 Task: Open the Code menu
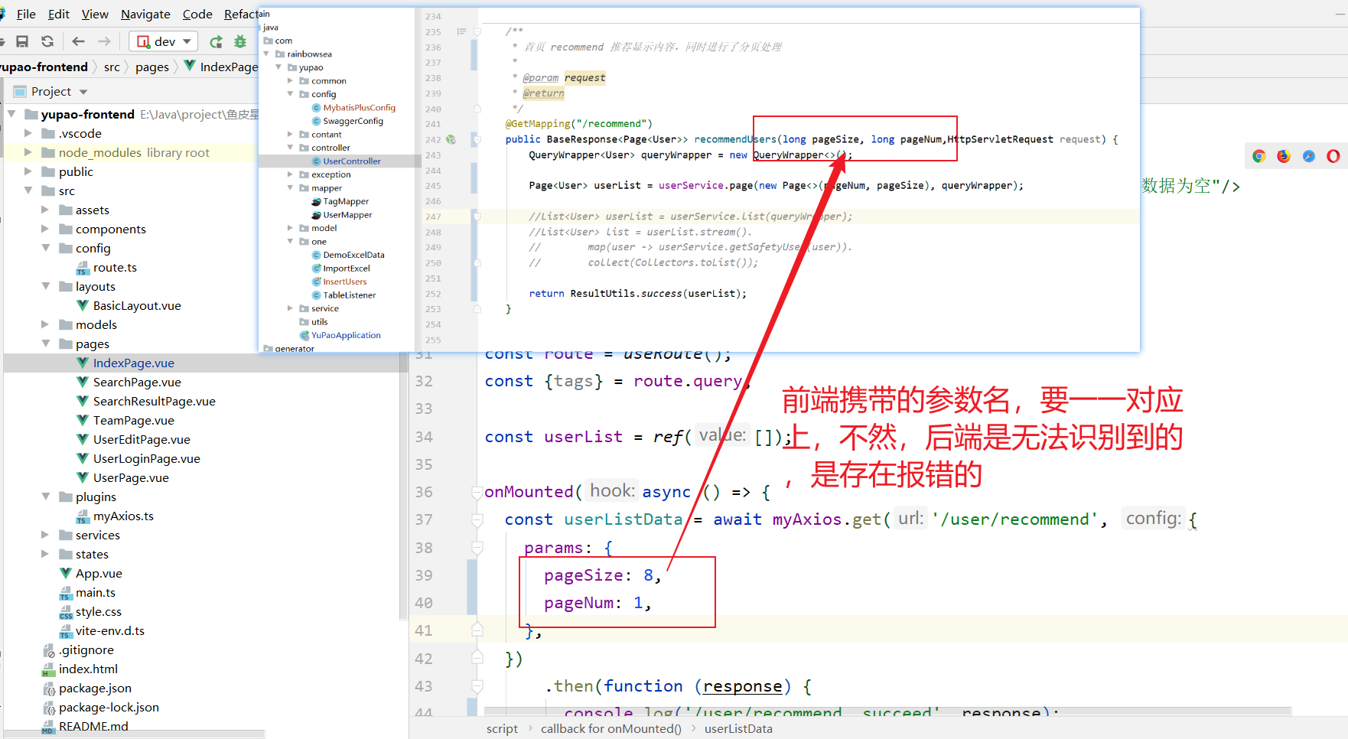point(197,14)
